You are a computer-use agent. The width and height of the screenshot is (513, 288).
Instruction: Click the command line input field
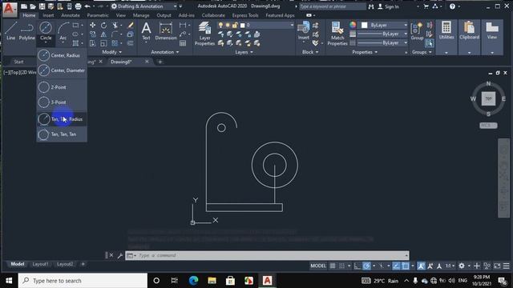271,255
